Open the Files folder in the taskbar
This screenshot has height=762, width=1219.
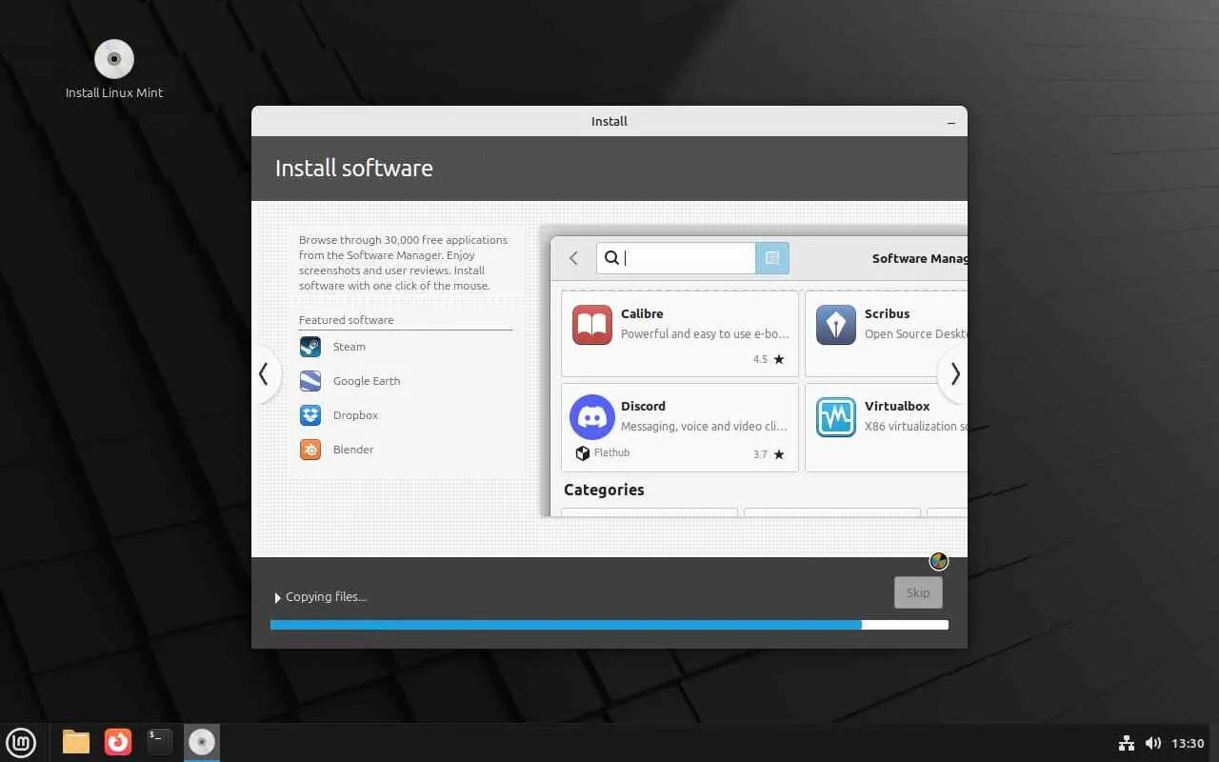pyautogui.click(x=76, y=742)
